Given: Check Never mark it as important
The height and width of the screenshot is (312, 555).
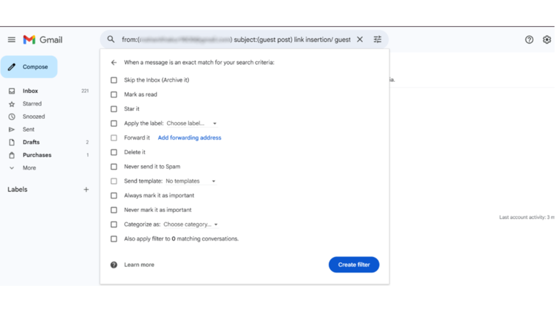Looking at the screenshot, I should click(x=114, y=210).
